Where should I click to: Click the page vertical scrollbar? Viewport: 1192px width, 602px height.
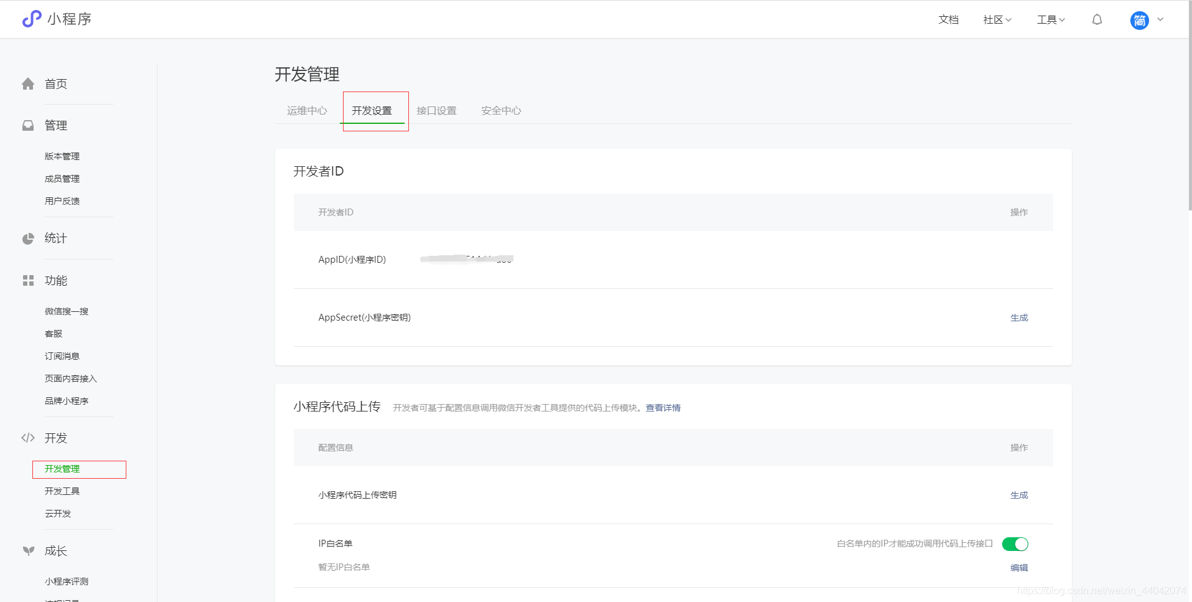point(1190,106)
